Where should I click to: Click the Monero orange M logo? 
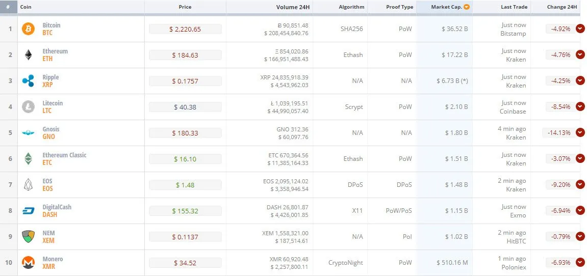coord(28,263)
